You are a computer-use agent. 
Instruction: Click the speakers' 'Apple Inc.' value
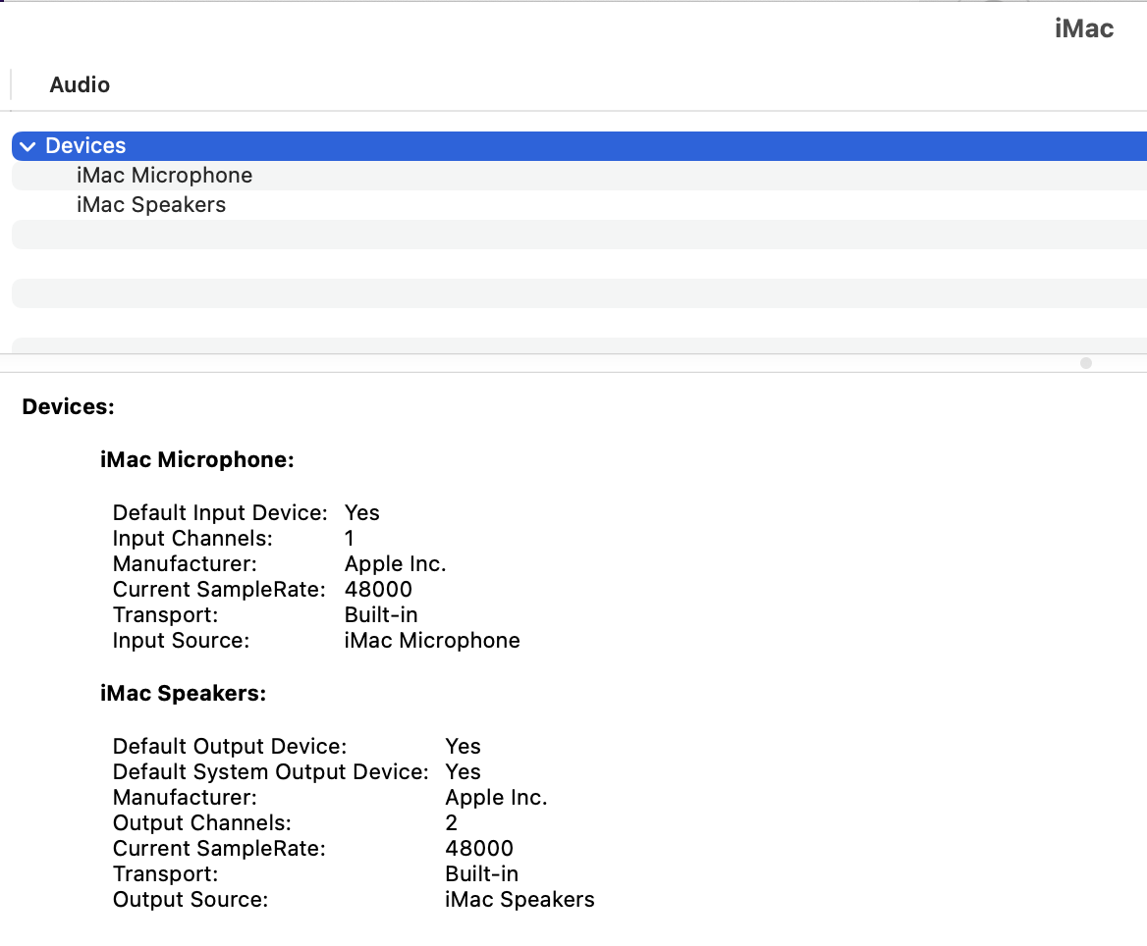click(496, 798)
